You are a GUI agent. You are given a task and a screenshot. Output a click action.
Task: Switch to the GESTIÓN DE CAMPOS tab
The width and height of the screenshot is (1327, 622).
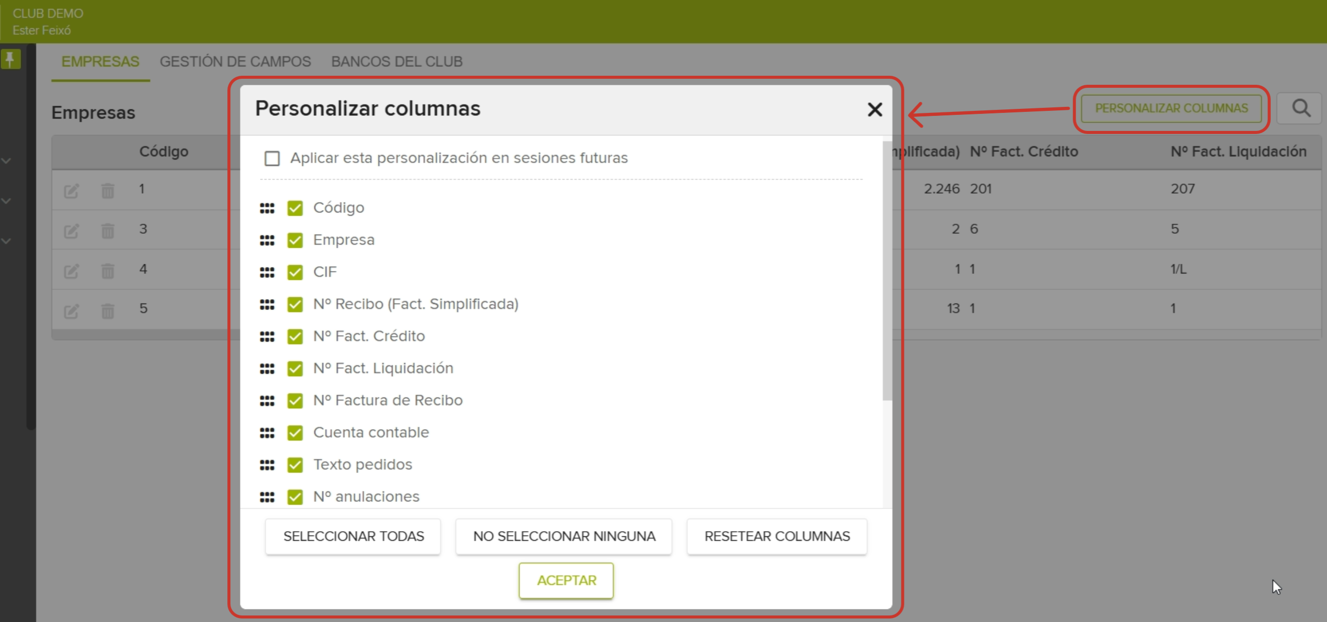(x=235, y=61)
